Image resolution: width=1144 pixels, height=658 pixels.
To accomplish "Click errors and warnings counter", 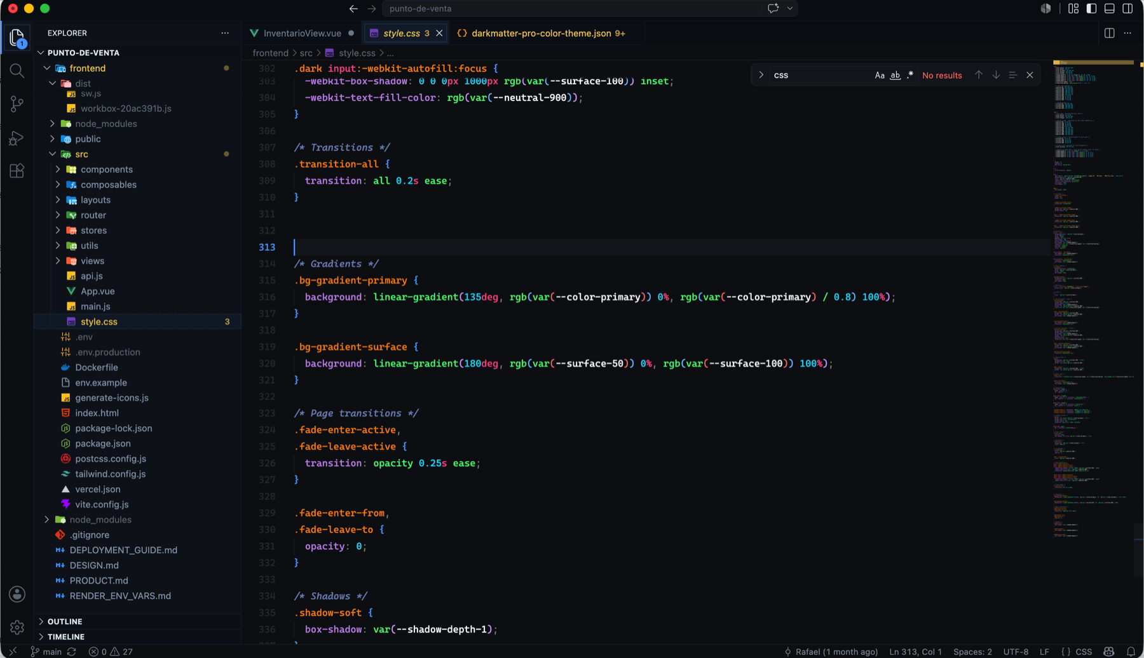I will click(111, 652).
